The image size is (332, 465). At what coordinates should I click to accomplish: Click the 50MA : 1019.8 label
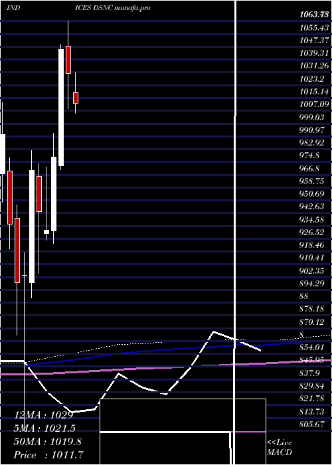coord(47,442)
